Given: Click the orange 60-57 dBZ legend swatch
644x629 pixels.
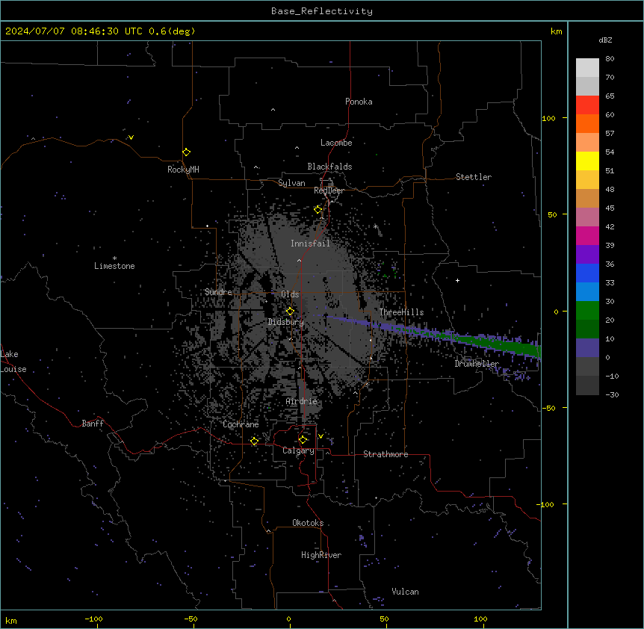Looking at the screenshot, I should (587, 123).
